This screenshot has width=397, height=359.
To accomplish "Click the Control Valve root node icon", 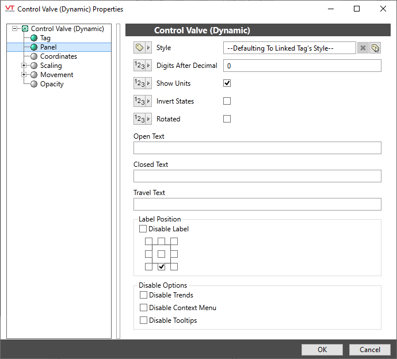I will [x=25, y=29].
